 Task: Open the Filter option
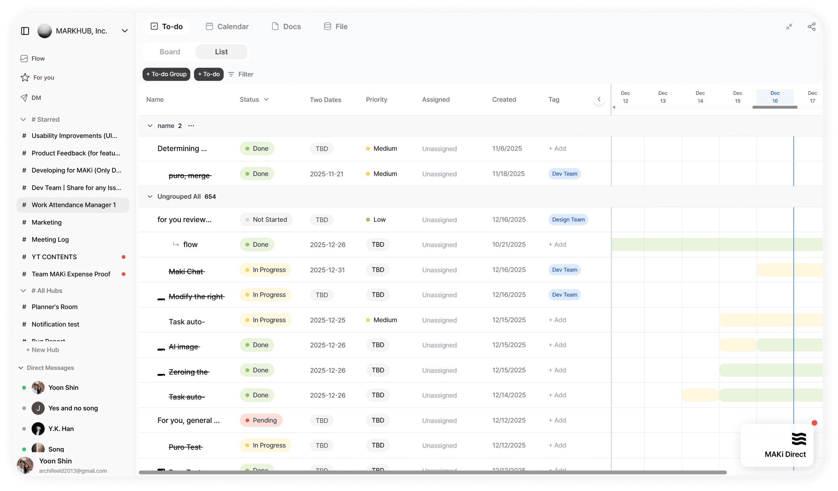pos(241,74)
